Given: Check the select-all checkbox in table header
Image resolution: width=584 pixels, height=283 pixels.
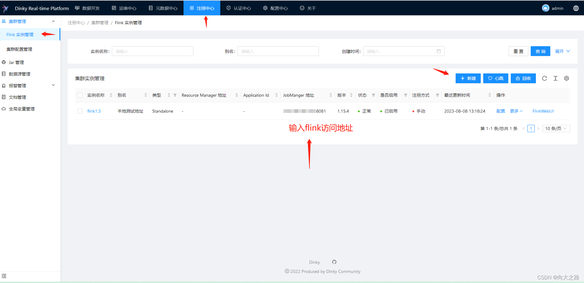Looking at the screenshot, I should (x=80, y=95).
